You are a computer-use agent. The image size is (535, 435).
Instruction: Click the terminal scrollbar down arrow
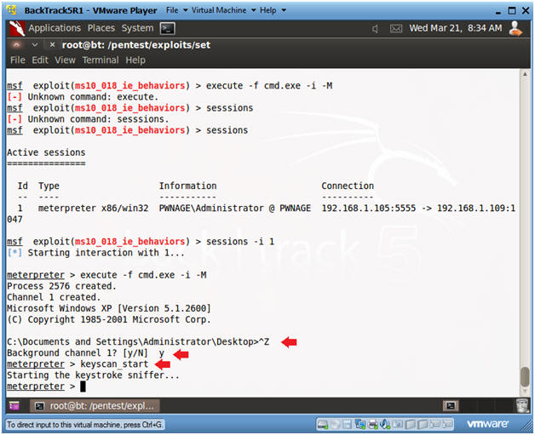click(x=525, y=391)
